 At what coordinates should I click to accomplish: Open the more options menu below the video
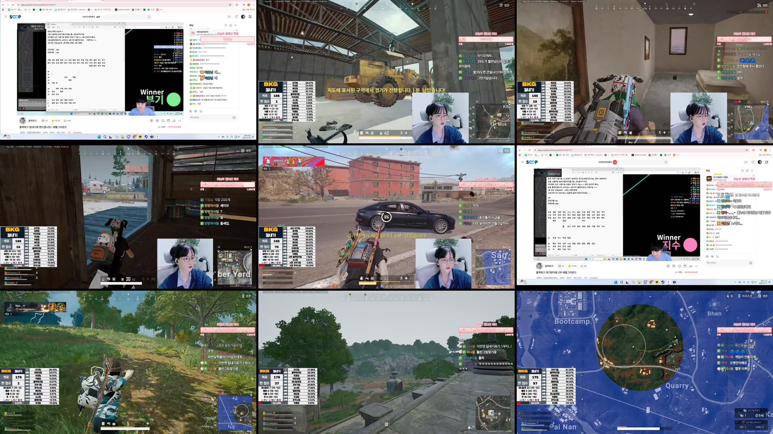[180, 121]
